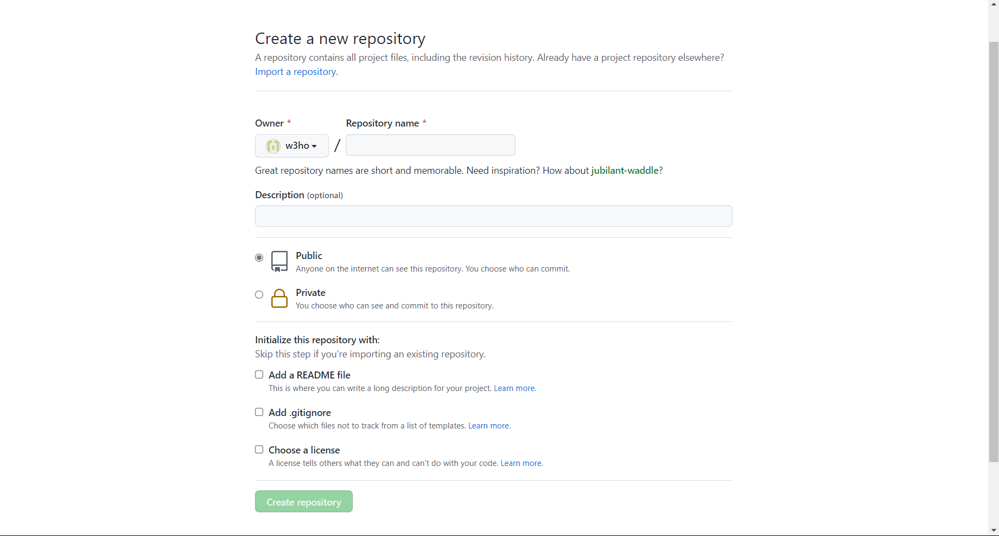Image resolution: width=999 pixels, height=536 pixels.
Task: Open the Owner dropdown showing w3ho
Action: point(292,146)
